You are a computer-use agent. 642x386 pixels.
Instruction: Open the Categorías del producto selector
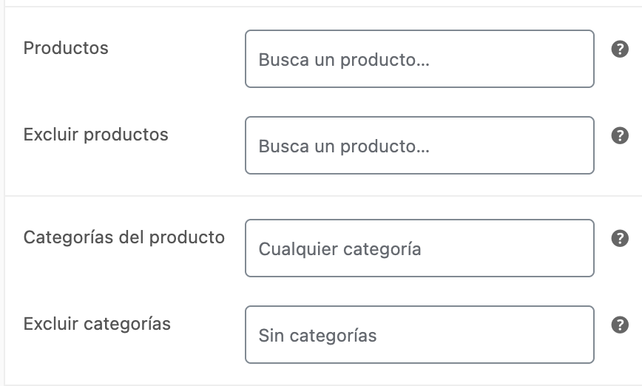pyautogui.click(x=419, y=248)
